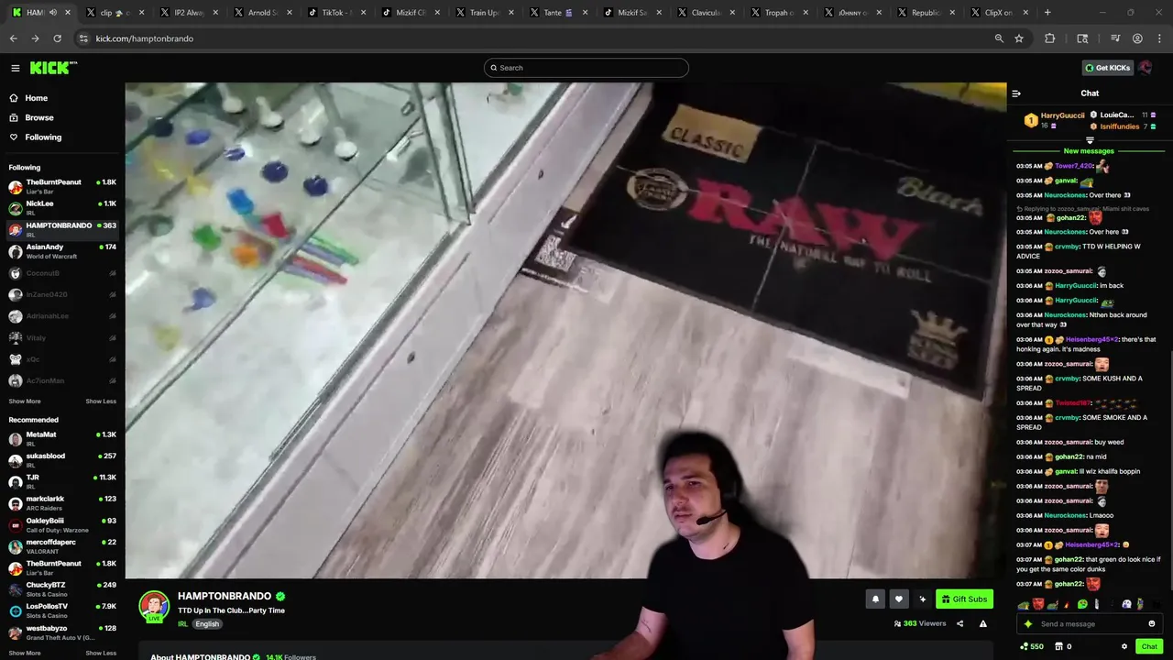This screenshot has height=660, width=1173.
Task: Open AsianAndy followed channel
Action: point(62,250)
